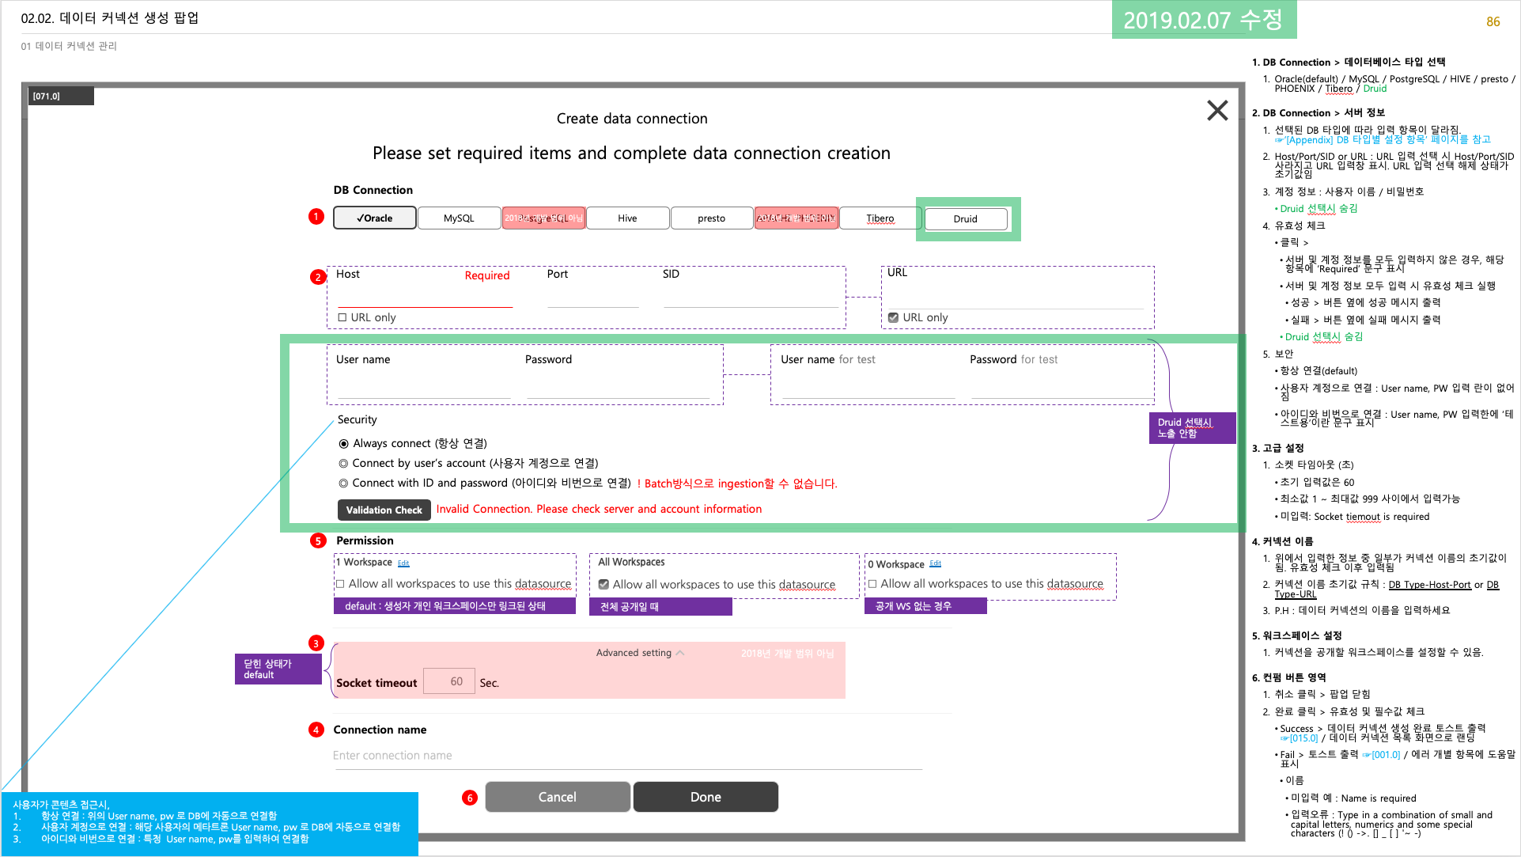The height and width of the screenshot is (857, 1521).
Task: Uncheck the URL only box under URL
Action: click(x=893, y=317)
